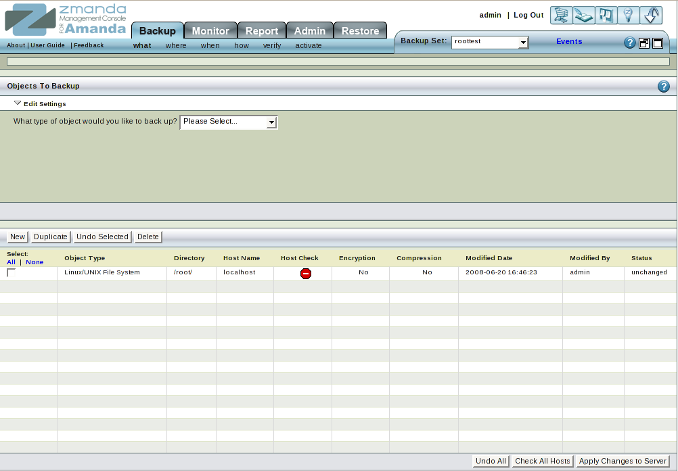Click the empty message bar below tabs

[x=338, y=61]
